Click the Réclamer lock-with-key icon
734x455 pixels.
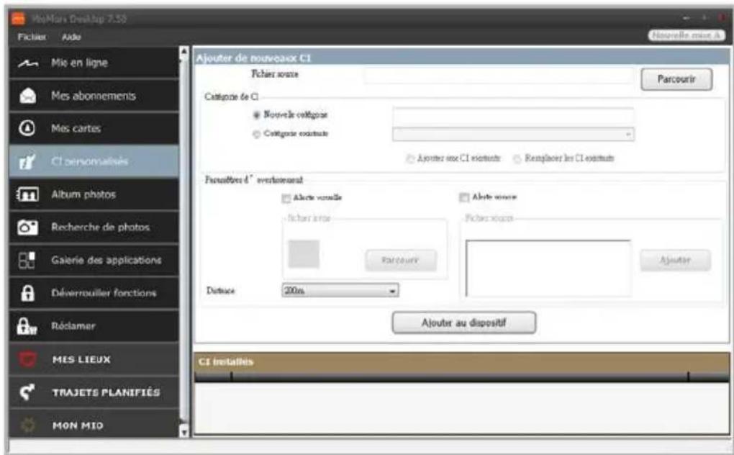(27, 326)
